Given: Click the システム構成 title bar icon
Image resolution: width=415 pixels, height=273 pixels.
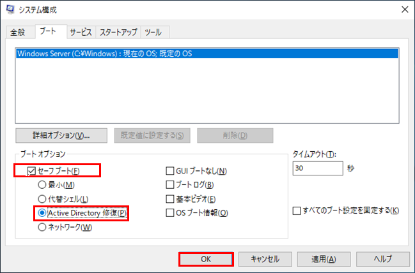Looking at the screenshot, I should click(10, 10).
